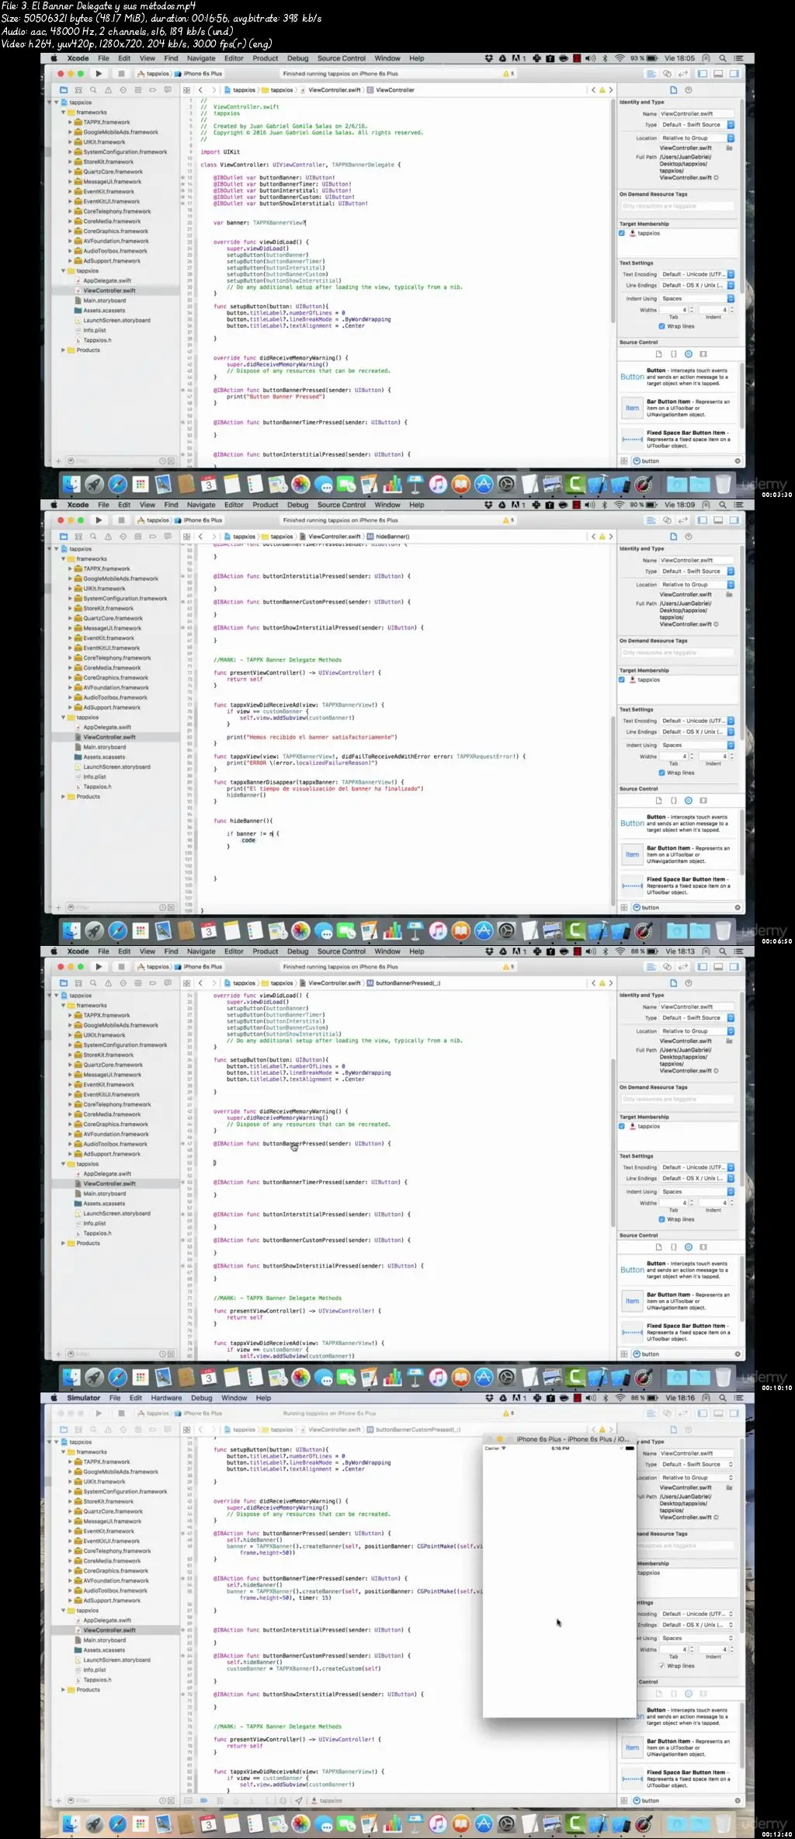The image size is (795, 1839).
Task: Show Quick Help inspector in the 00:06:50 frame
Action: pyautogui.click(x=689, y=537)
